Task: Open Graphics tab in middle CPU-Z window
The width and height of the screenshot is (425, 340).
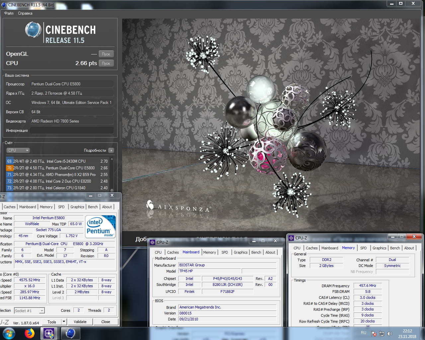Action: pos(241,252)
